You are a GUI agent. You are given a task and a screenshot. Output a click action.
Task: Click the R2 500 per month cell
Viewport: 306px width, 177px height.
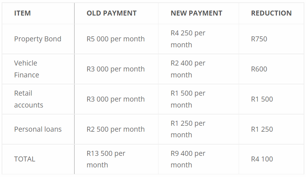pyautogui.click(x=115, y=129)
